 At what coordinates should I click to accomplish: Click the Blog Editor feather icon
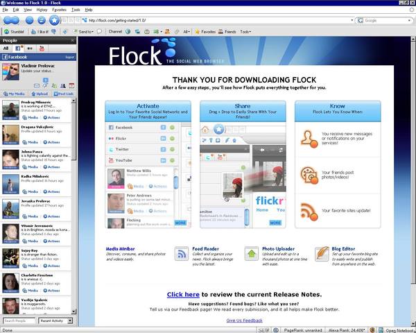(322, 254)
